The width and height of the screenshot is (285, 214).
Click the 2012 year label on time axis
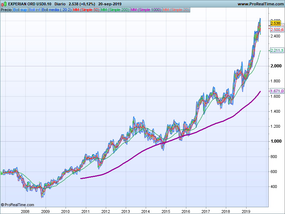105,212
